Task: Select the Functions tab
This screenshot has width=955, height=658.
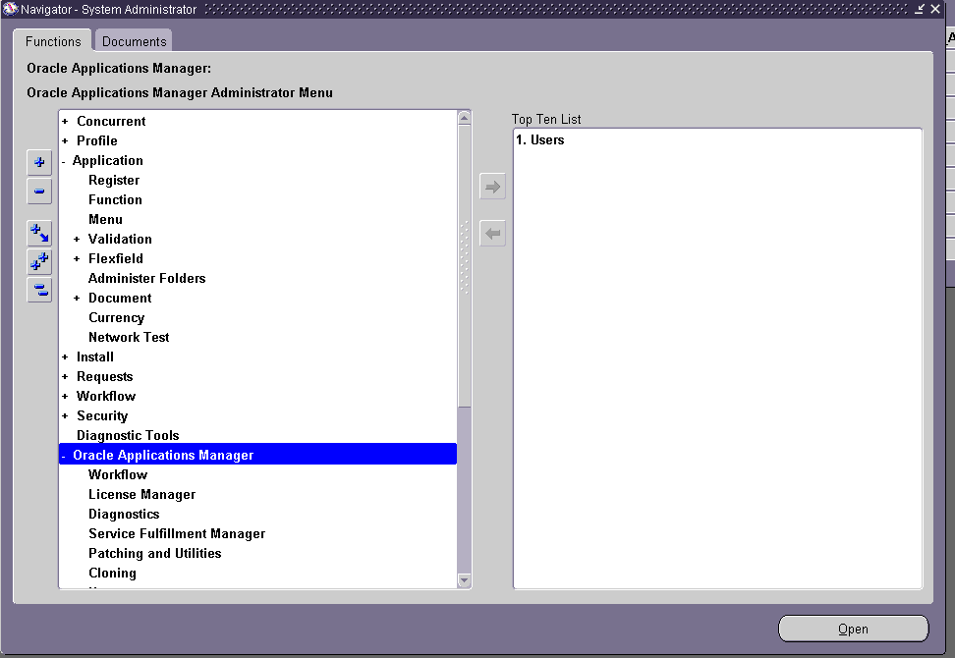Action: point(53,41)
